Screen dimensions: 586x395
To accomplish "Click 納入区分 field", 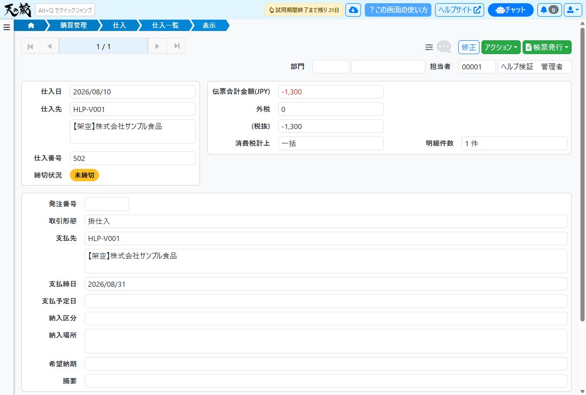I will (326, 318).
